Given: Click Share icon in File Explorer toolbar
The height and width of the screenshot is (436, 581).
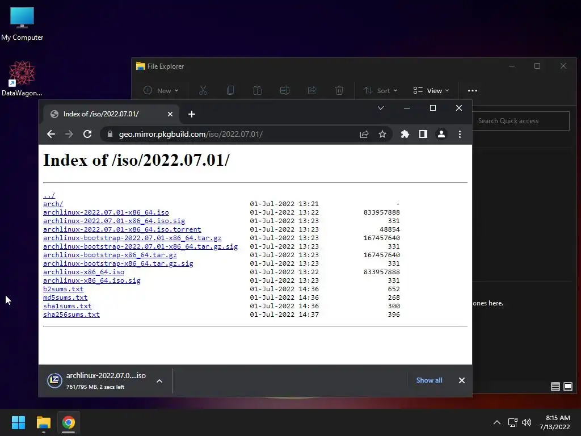Looking at the screenshot, I should click(312, 90).
